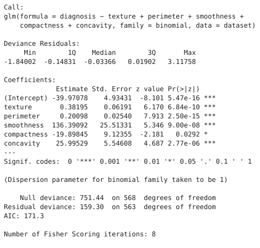260x248 pixels.
Task: Click the Fisher Scoring iterations line
Action: click(80, 234)
